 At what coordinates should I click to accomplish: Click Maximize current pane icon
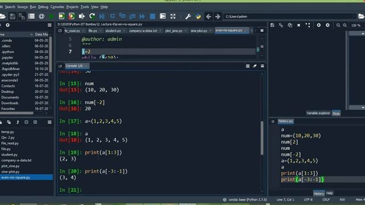[163, 17]
